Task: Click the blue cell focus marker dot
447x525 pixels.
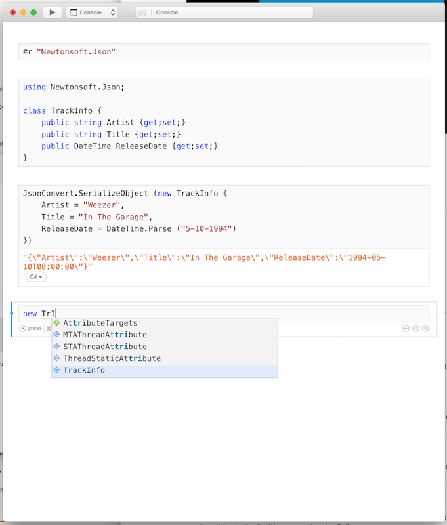Action: click(12, 314)
